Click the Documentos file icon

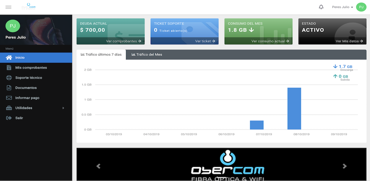tap(9, 88)
